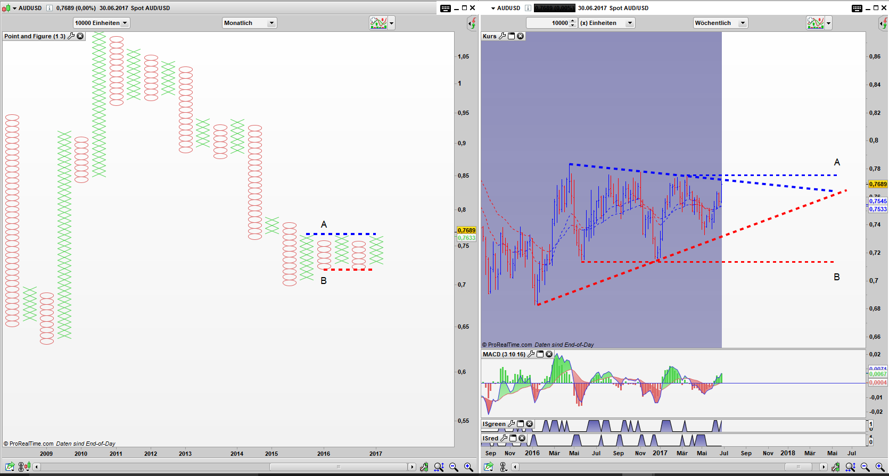Click the 10000 units input field
The height and width of the screenshot is (476, 889).
coord(548,23)
